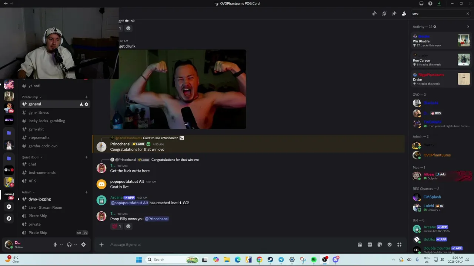
Task: Open the Discord inbox icon
Action: [421, 4]
